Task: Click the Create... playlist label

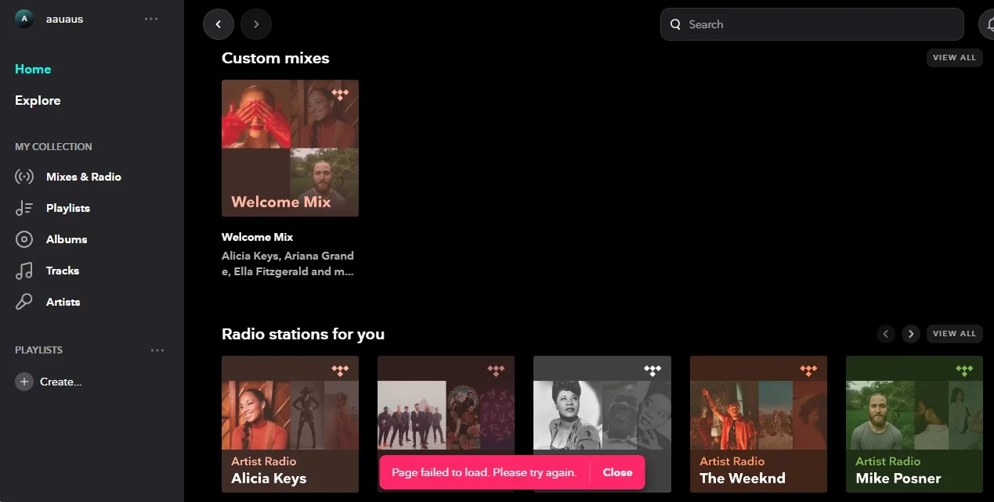Action: pyautogui.click(x=61, y=382)
